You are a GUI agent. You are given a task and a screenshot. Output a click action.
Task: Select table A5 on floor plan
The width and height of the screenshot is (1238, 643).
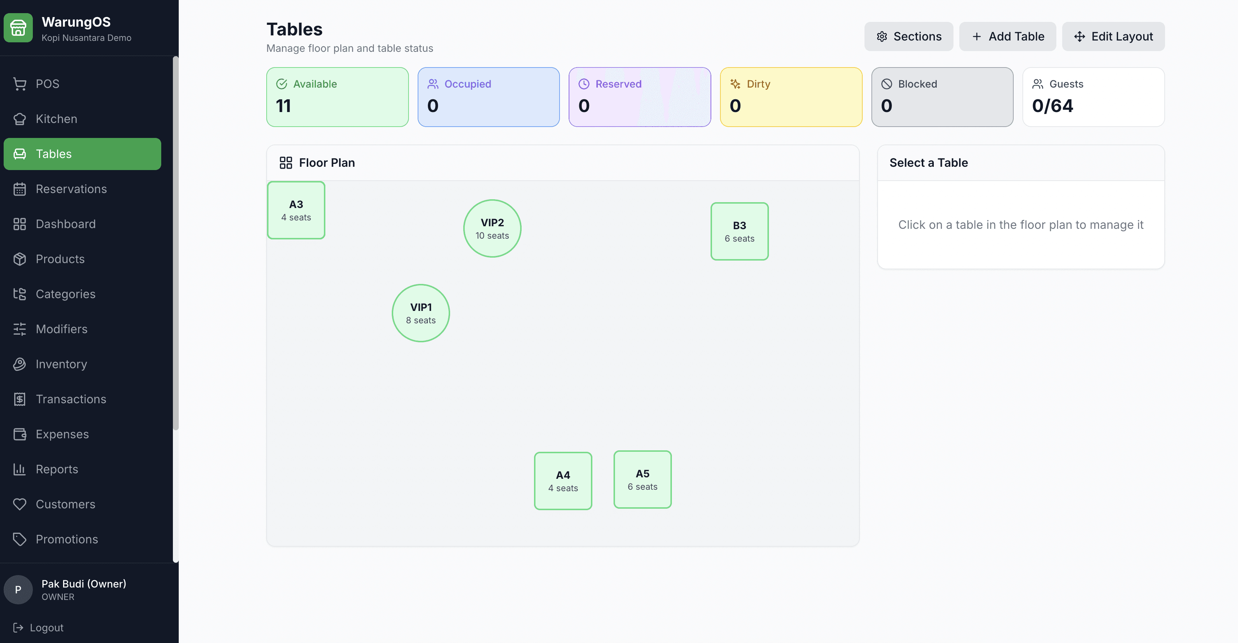pyautogui.click(x=642, y=480)
